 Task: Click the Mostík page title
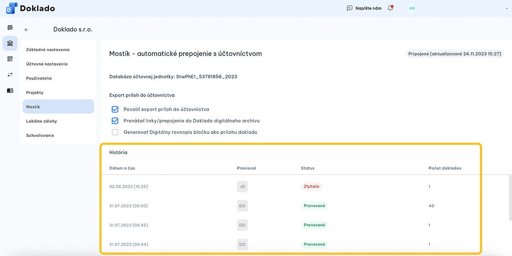186,54
